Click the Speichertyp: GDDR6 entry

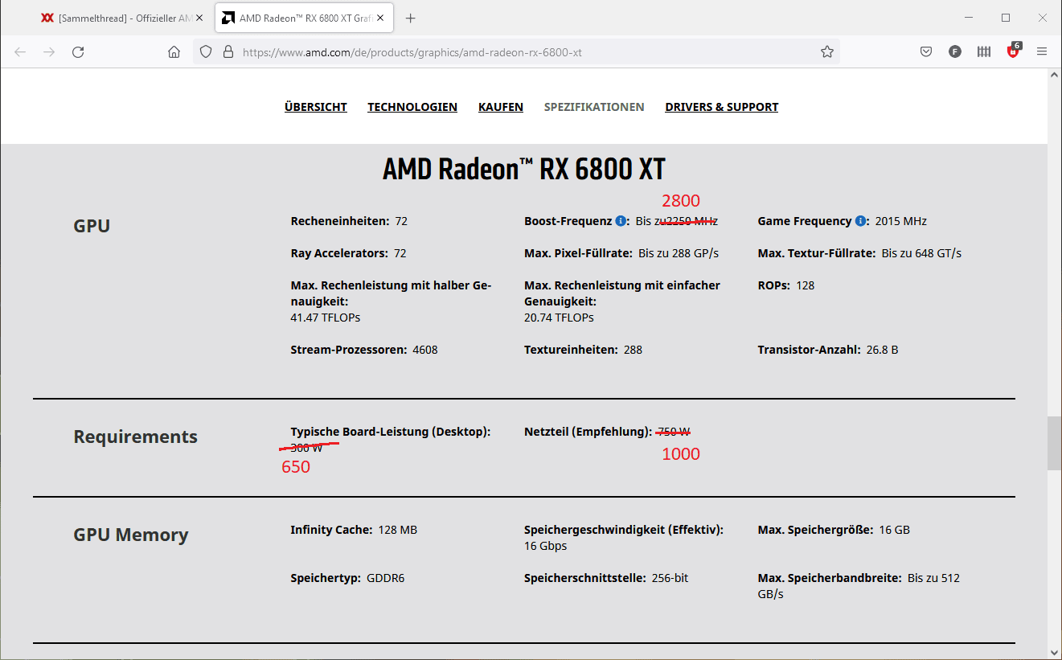(x=347, y=578)
